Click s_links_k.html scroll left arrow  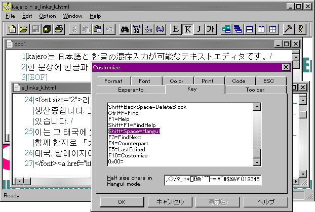point(20,181)
